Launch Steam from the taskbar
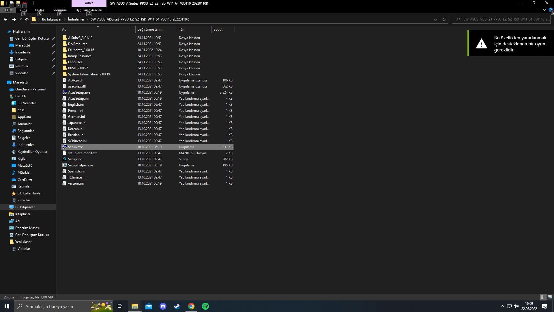Viewport: 554px width, 312px height. pyautogui.click(x=177, y=306)
